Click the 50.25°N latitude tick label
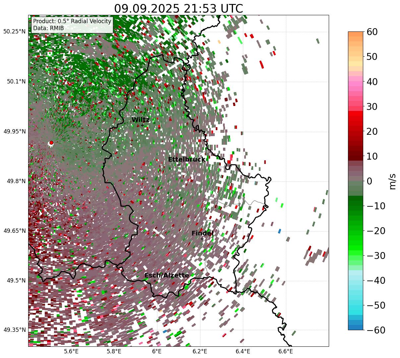Image resolution: width=400 pixels, height=358 pixels. [x=15, y=32]
